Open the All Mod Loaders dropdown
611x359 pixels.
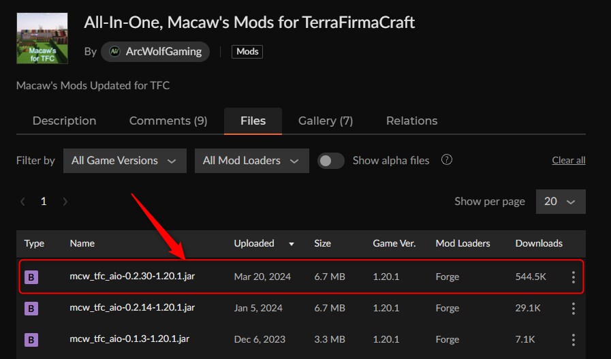(251, 161)
